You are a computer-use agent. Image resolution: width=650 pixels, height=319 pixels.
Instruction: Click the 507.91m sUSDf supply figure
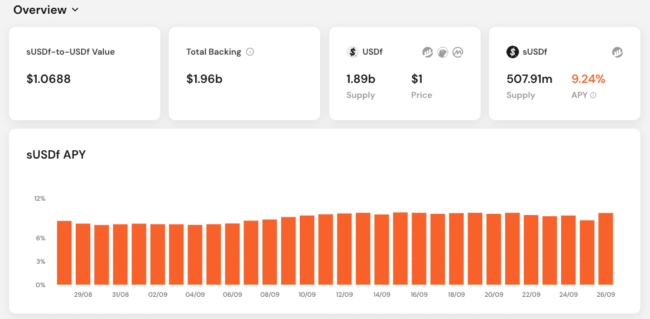pos(529,79)
